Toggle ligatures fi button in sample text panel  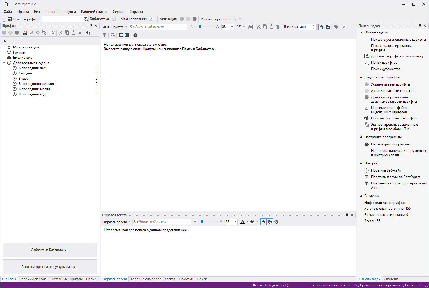tap(264, 222)
